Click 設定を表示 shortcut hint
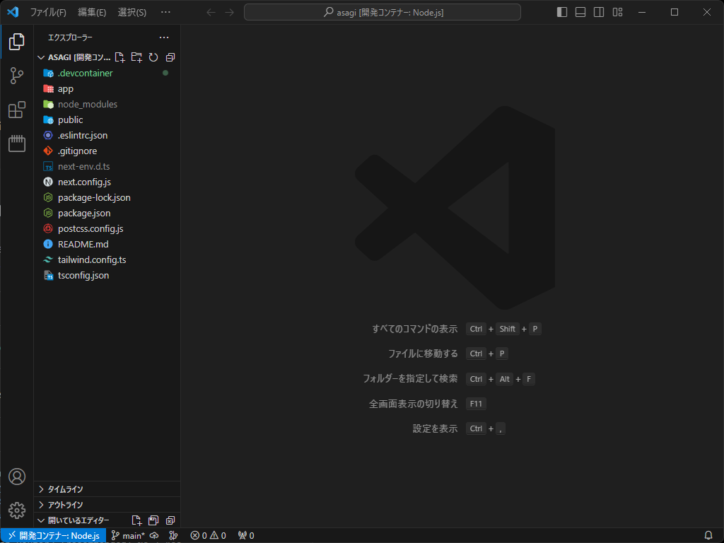The height and width of the screenshot is (543, 724). click(435, 428)
